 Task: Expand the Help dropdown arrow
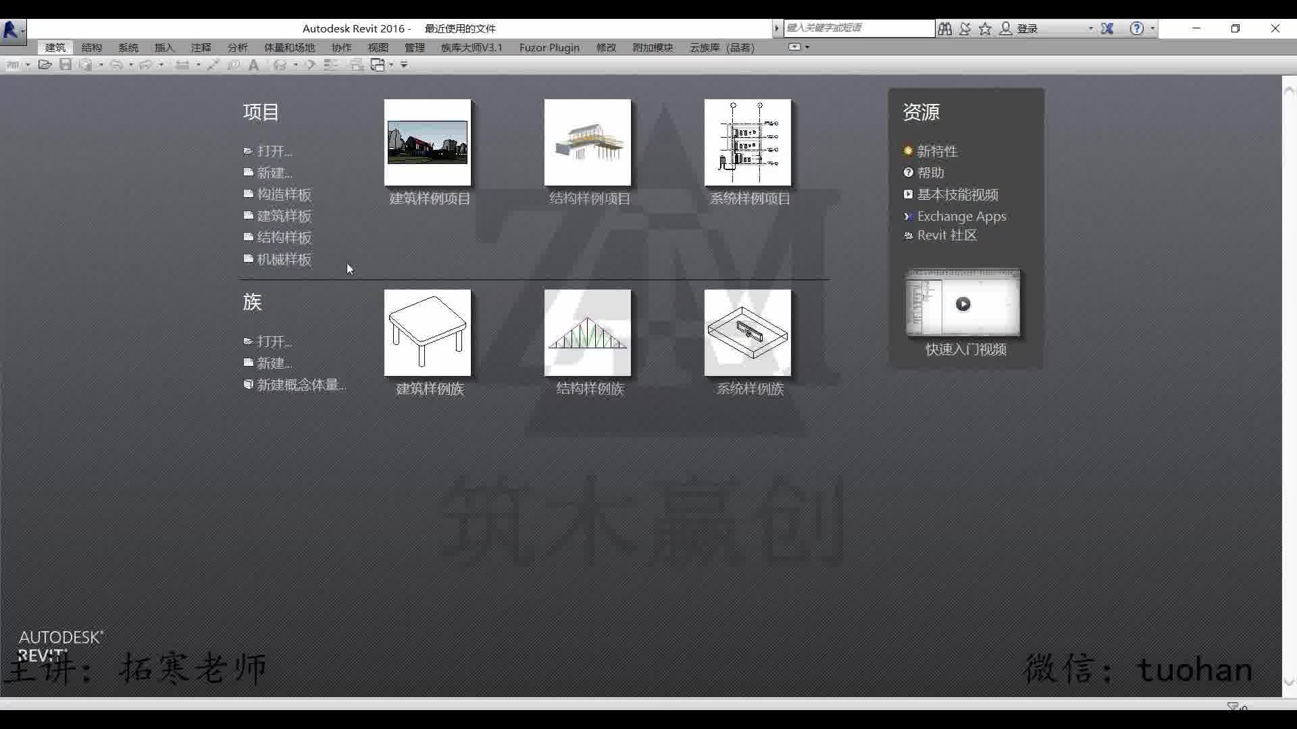(1152, 28)
